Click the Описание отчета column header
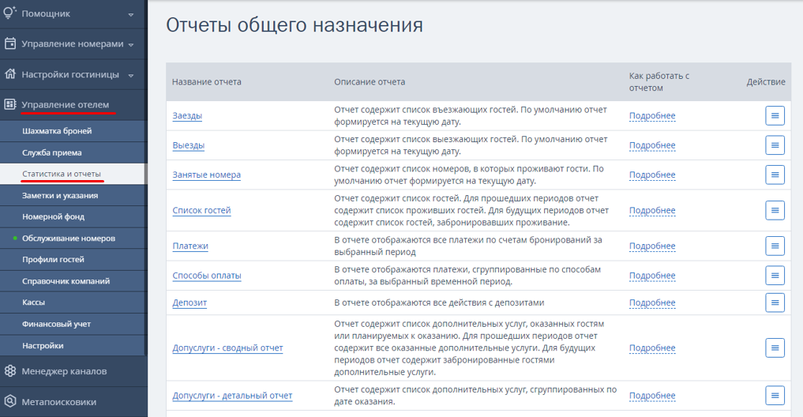The width and height of the screenshot is (803, 417). click(x=370, y=82)
